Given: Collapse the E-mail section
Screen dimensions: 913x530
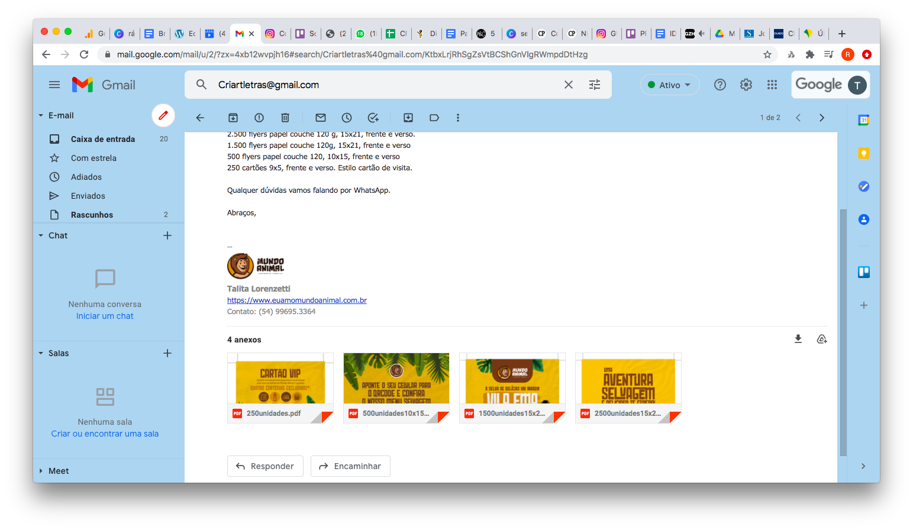Looking at the screenshot, I should (x=41, y=115).
